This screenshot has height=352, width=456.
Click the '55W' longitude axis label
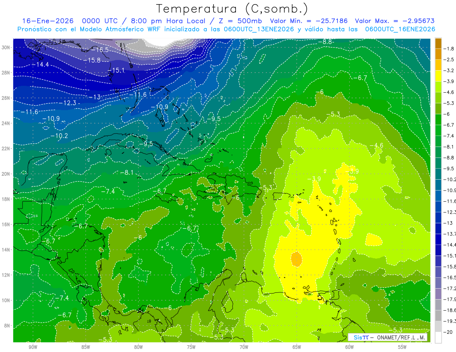pyautogui.click(x=402, y=347)
